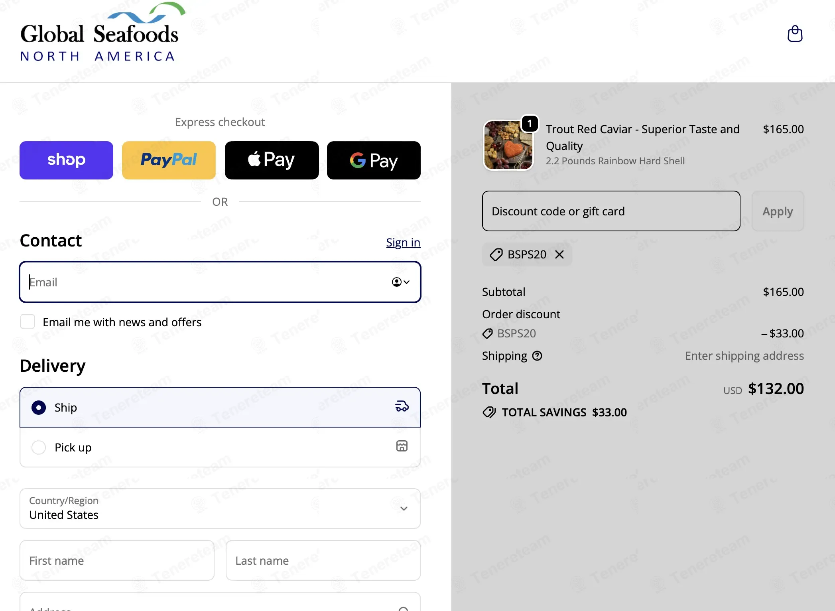
Task: Remove BSPS20 discount code tag
Action: 559,254
